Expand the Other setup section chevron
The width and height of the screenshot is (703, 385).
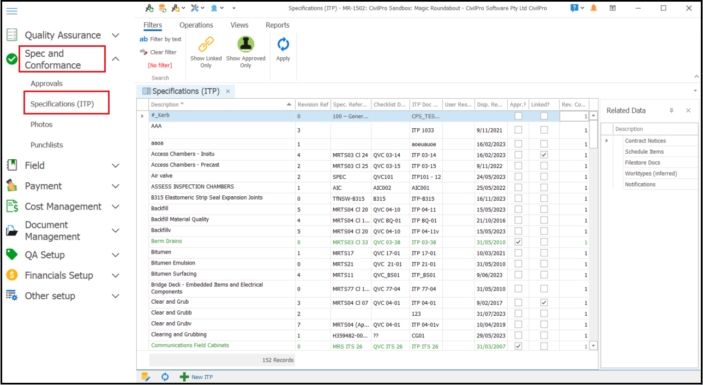coord(116,296)
